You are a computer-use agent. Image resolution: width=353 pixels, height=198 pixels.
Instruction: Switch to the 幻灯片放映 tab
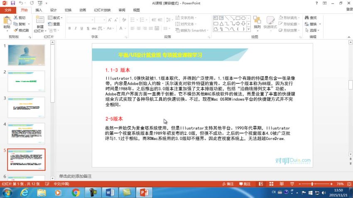pyautogui.click(x=102, y=10)
